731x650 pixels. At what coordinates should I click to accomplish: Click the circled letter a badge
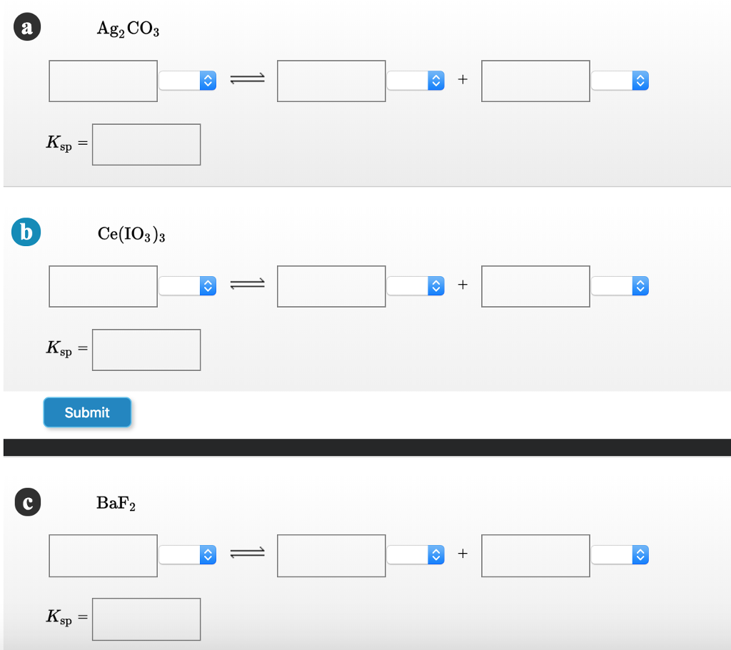point(26,26)
